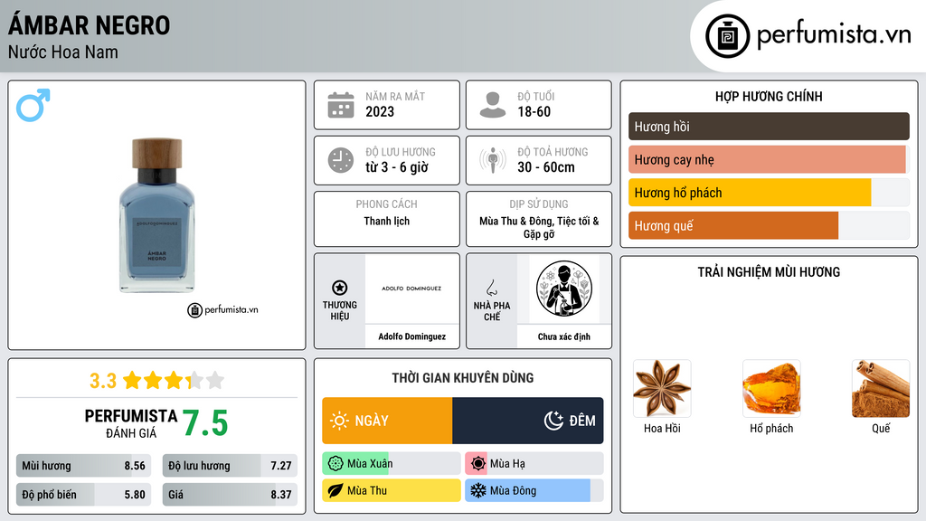The image size is (926, 521).
Task: Click the longevity value từ 3 - 6 giờ
Action: [396, 167]
